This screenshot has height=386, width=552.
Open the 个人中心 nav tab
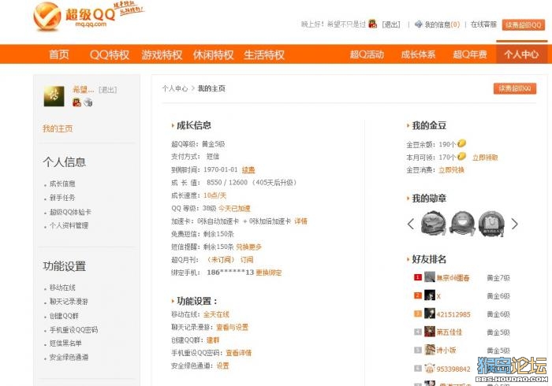(x=521, y=54)
